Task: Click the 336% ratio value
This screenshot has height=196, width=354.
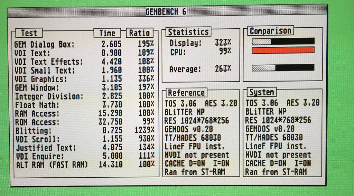Action: click(x=146, y=78)
